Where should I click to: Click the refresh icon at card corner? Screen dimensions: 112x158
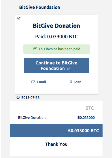click(x=19, y=18)
